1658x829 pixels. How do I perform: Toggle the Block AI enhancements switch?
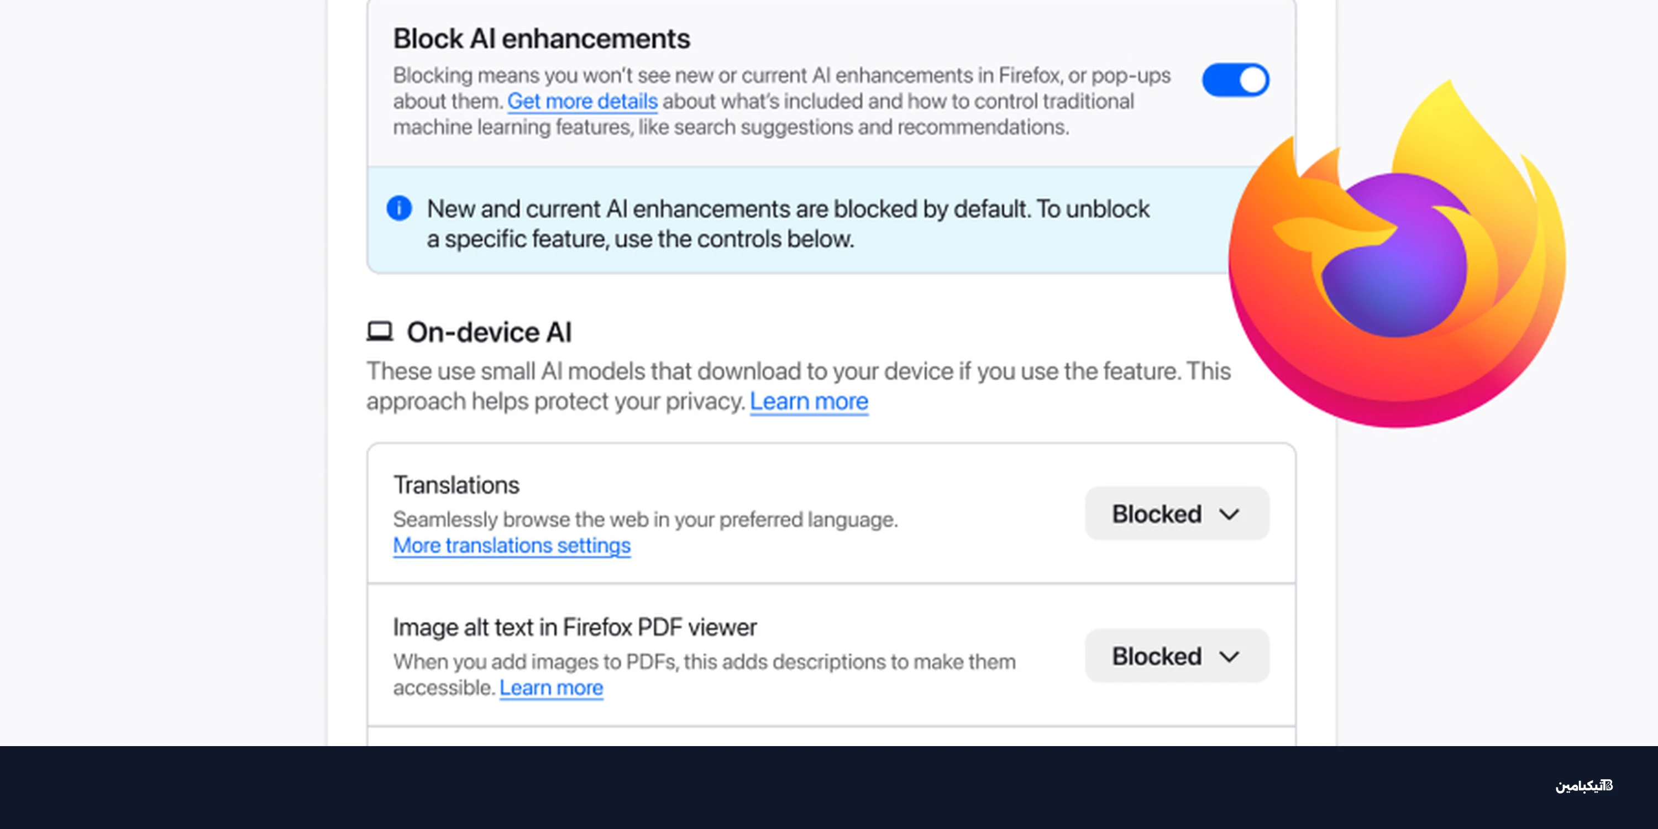point(1235,80)
